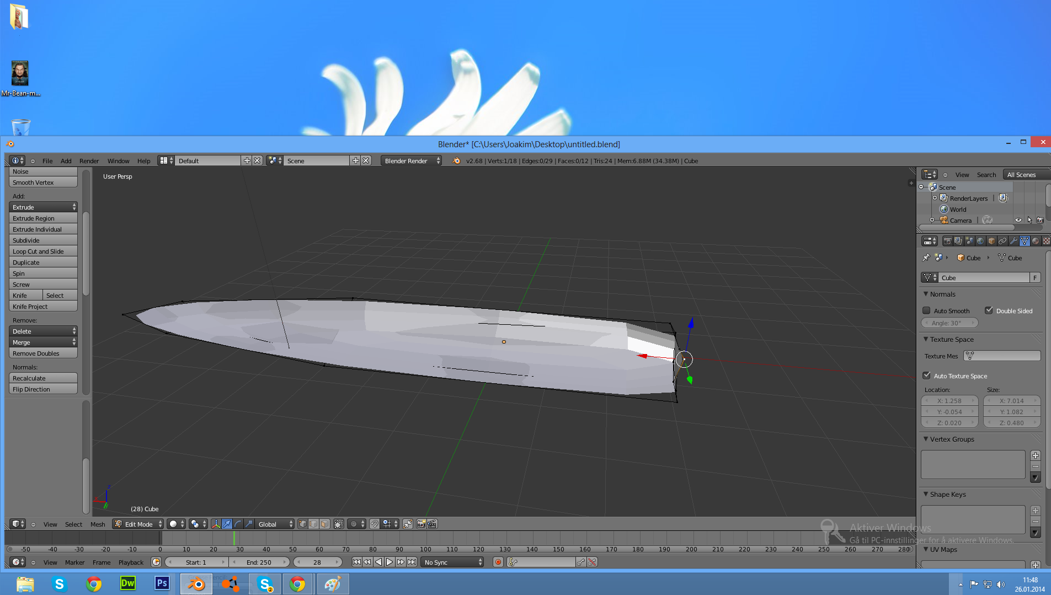
Task: Toggle automatic keyframe record button
Action: tap(498, 562)
